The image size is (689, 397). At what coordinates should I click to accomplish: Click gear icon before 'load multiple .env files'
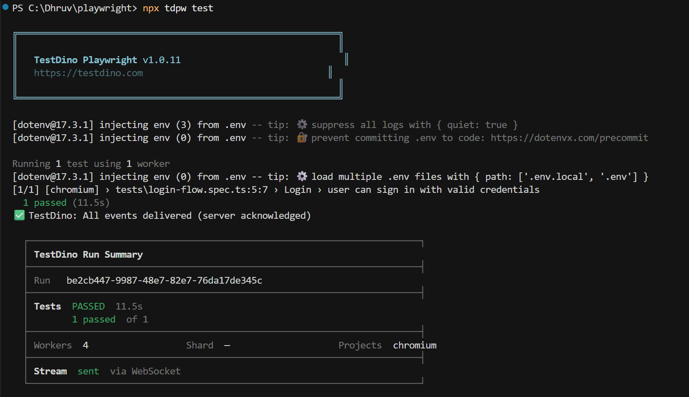(302, 177)
